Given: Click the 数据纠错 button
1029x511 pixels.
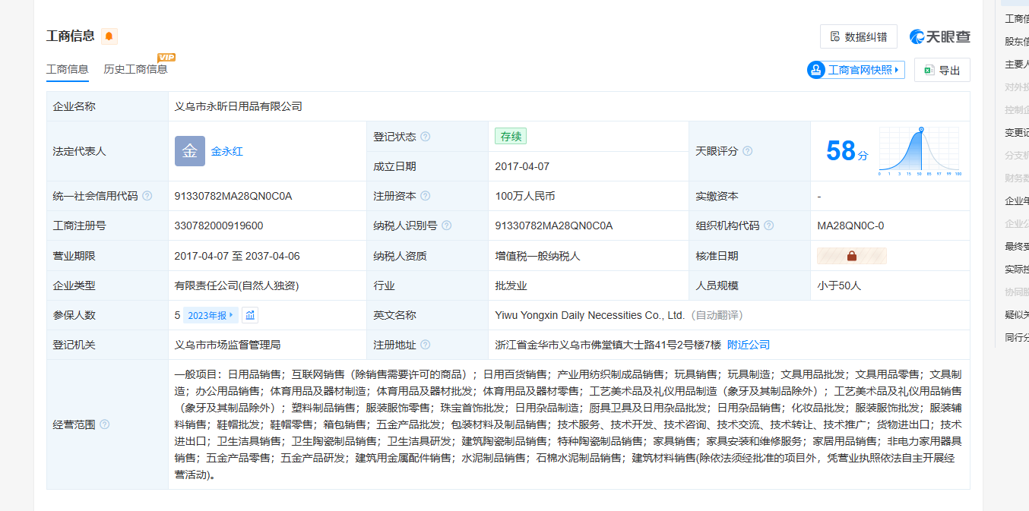Looking at the screenshot, I should [x=858, y=36].
